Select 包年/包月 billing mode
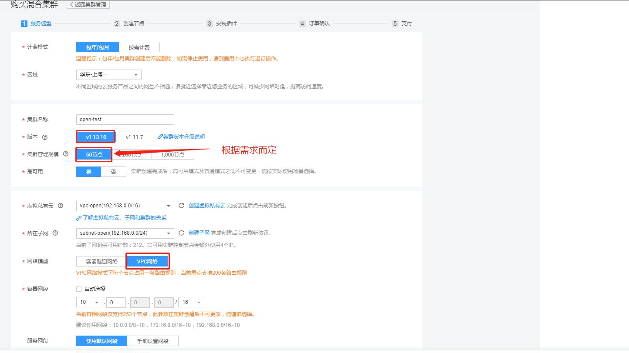 coord(98,47)
